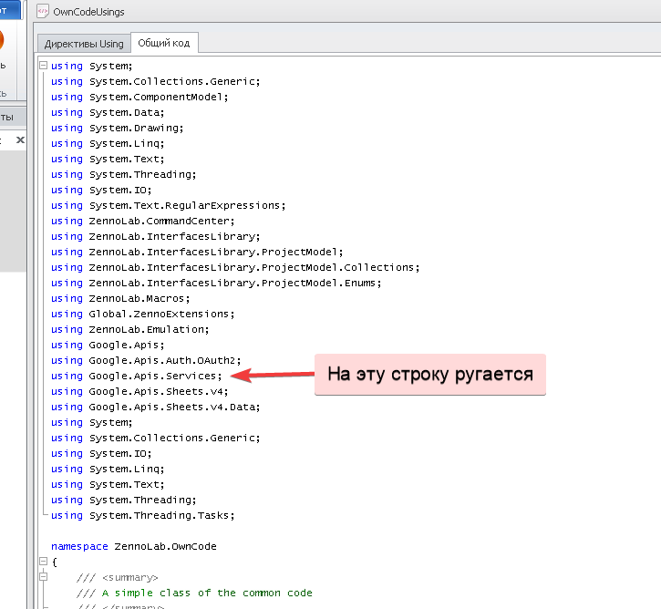Click the line using System.Text.RegularExpressions;
The width and height of the screenshot is (661, 609).
tap(168, 206)
